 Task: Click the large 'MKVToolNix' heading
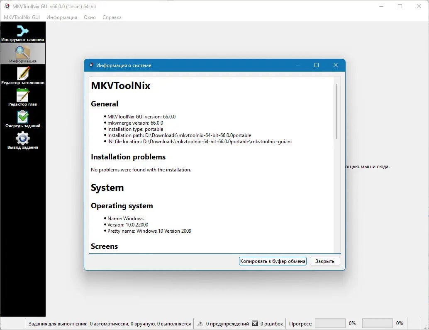point(121,86)
